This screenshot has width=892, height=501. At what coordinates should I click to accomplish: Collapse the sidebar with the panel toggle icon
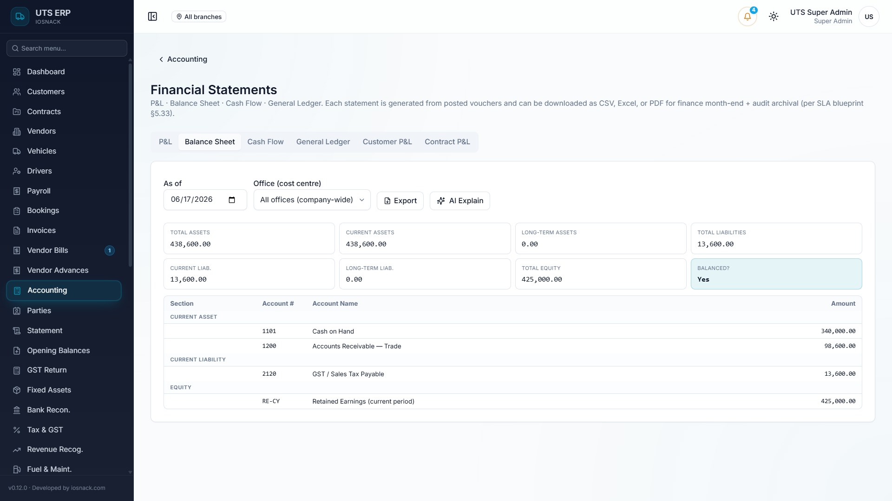coord(152,17)
